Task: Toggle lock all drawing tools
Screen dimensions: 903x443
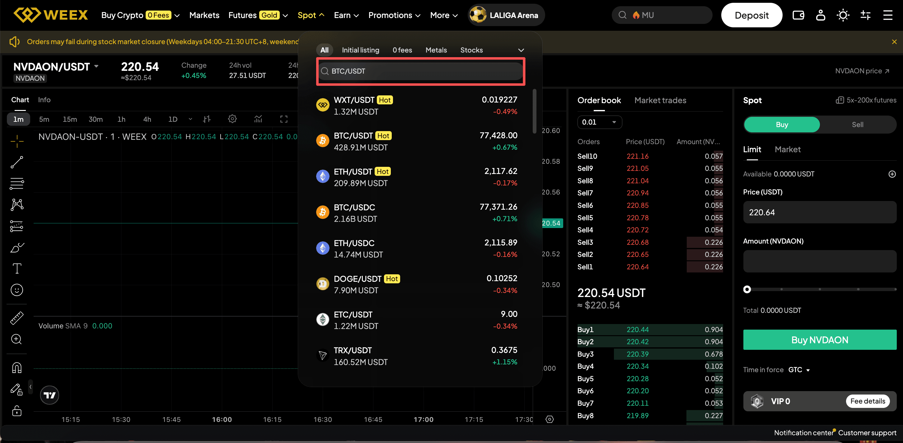Action: point(17,410)
